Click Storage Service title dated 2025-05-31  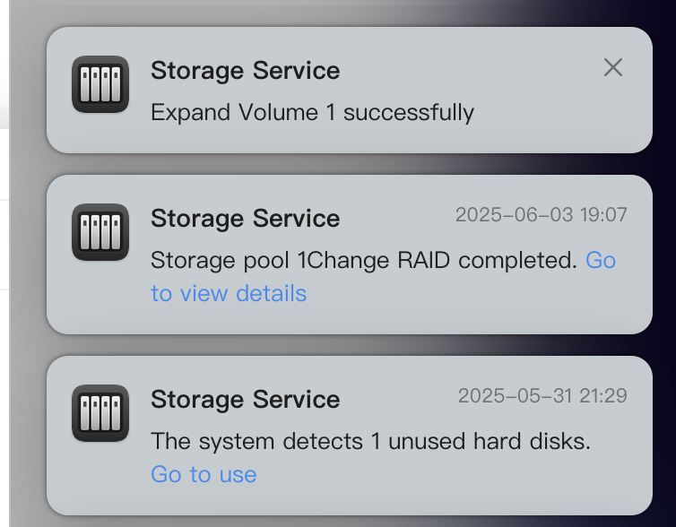coord(246,399)
